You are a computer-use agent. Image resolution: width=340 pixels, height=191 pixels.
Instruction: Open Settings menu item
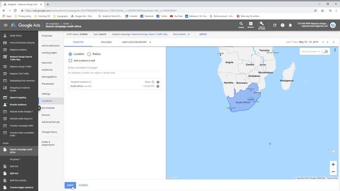pos(46,94)
